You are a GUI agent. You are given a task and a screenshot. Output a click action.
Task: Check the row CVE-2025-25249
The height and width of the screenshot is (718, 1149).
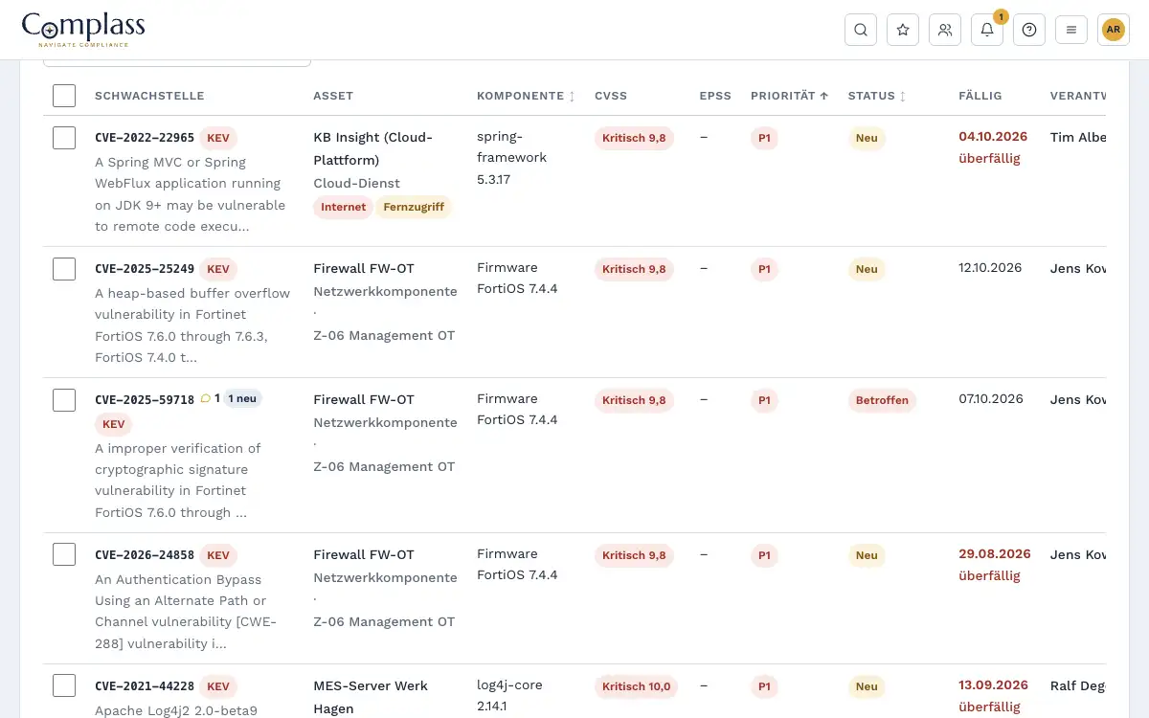(64, 269)
